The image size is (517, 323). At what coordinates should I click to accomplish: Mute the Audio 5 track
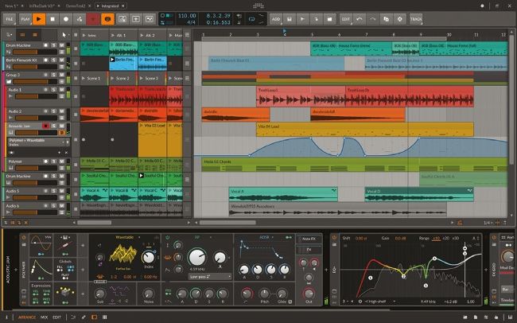click(x=62, y=191)
